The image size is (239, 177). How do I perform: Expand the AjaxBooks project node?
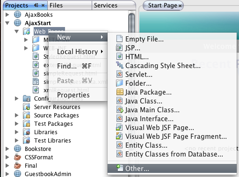point(7,14)
